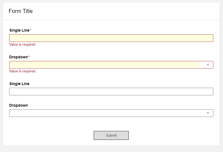
Task: Focus the yellow required Single Line input
Action: click(x=111, y=38)
